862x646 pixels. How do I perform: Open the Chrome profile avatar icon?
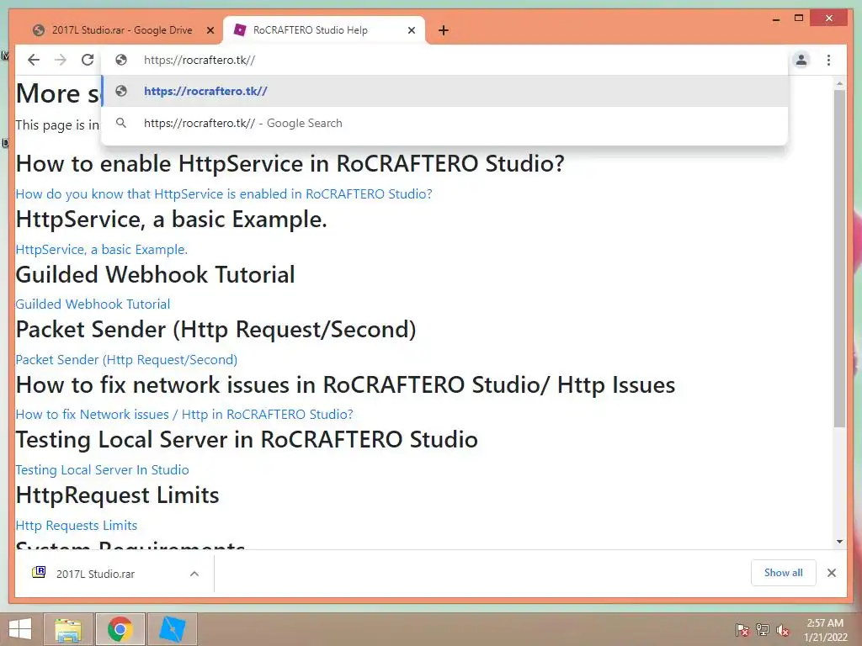(801, 60)
